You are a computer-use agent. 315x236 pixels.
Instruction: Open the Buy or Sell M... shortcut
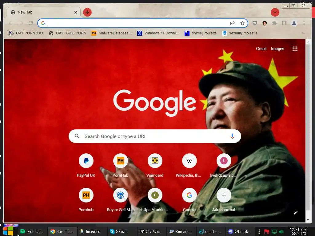pos(120,200)
